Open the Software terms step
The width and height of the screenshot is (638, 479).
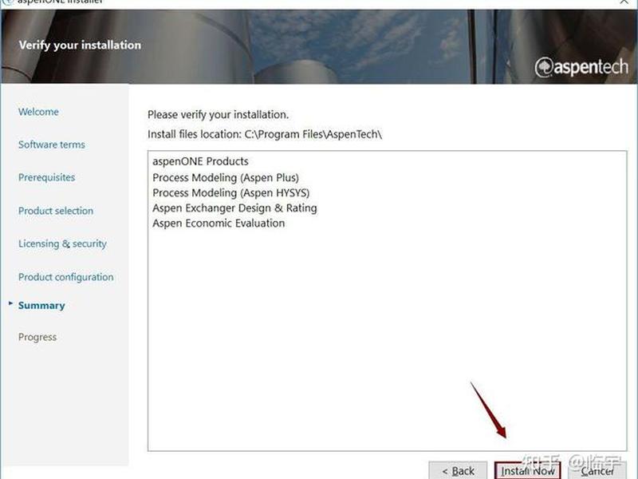click(x=52, y=144)
